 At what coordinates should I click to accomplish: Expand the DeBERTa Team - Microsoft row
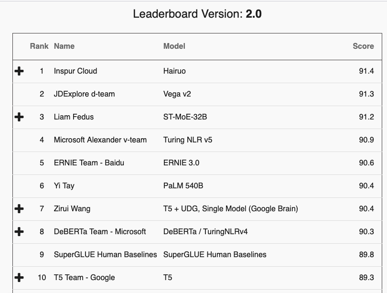[19, 232]
